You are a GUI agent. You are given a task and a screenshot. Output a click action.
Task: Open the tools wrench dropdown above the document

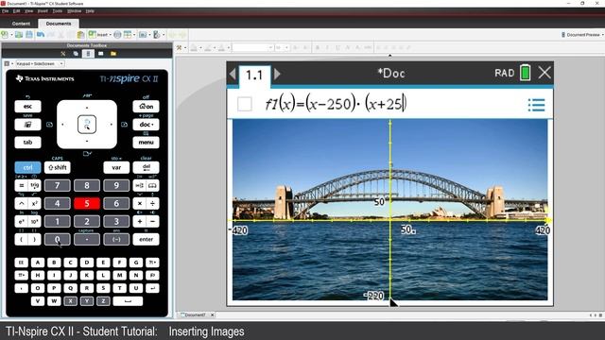181,48
